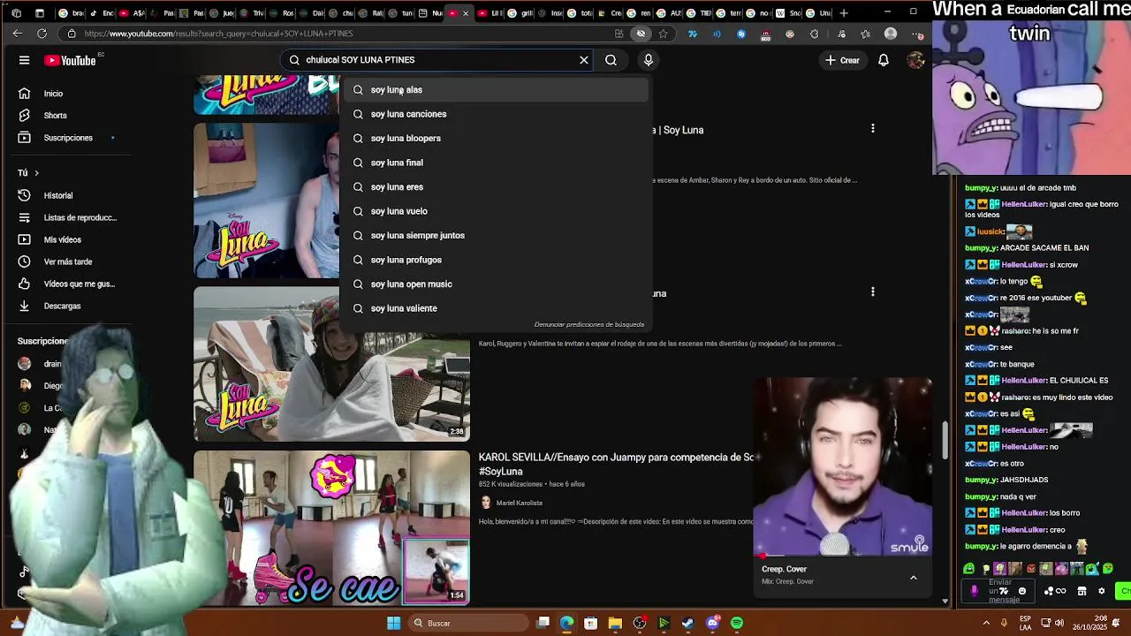Open chat settings gear icon
The height and width of the screenshot is (636, 1131).
[x=1101, y=591]
